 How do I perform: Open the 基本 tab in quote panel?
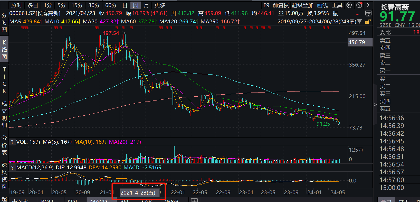pyautogui.click(x=404, y=200)
